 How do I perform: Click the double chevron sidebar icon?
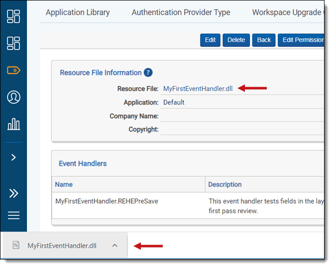(x=13, y=193)
